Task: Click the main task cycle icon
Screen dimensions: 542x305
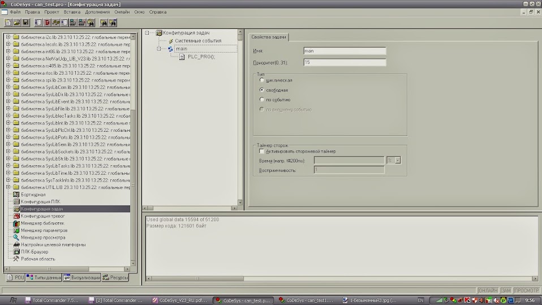Action: [x=170, y=49]
